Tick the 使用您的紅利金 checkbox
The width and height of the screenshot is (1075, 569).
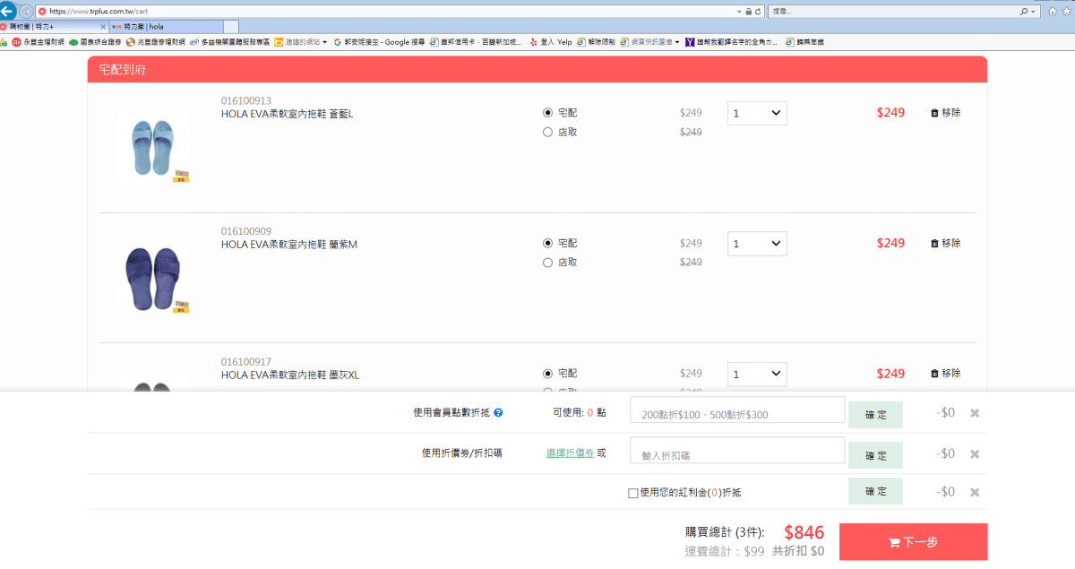coord(633,493)
